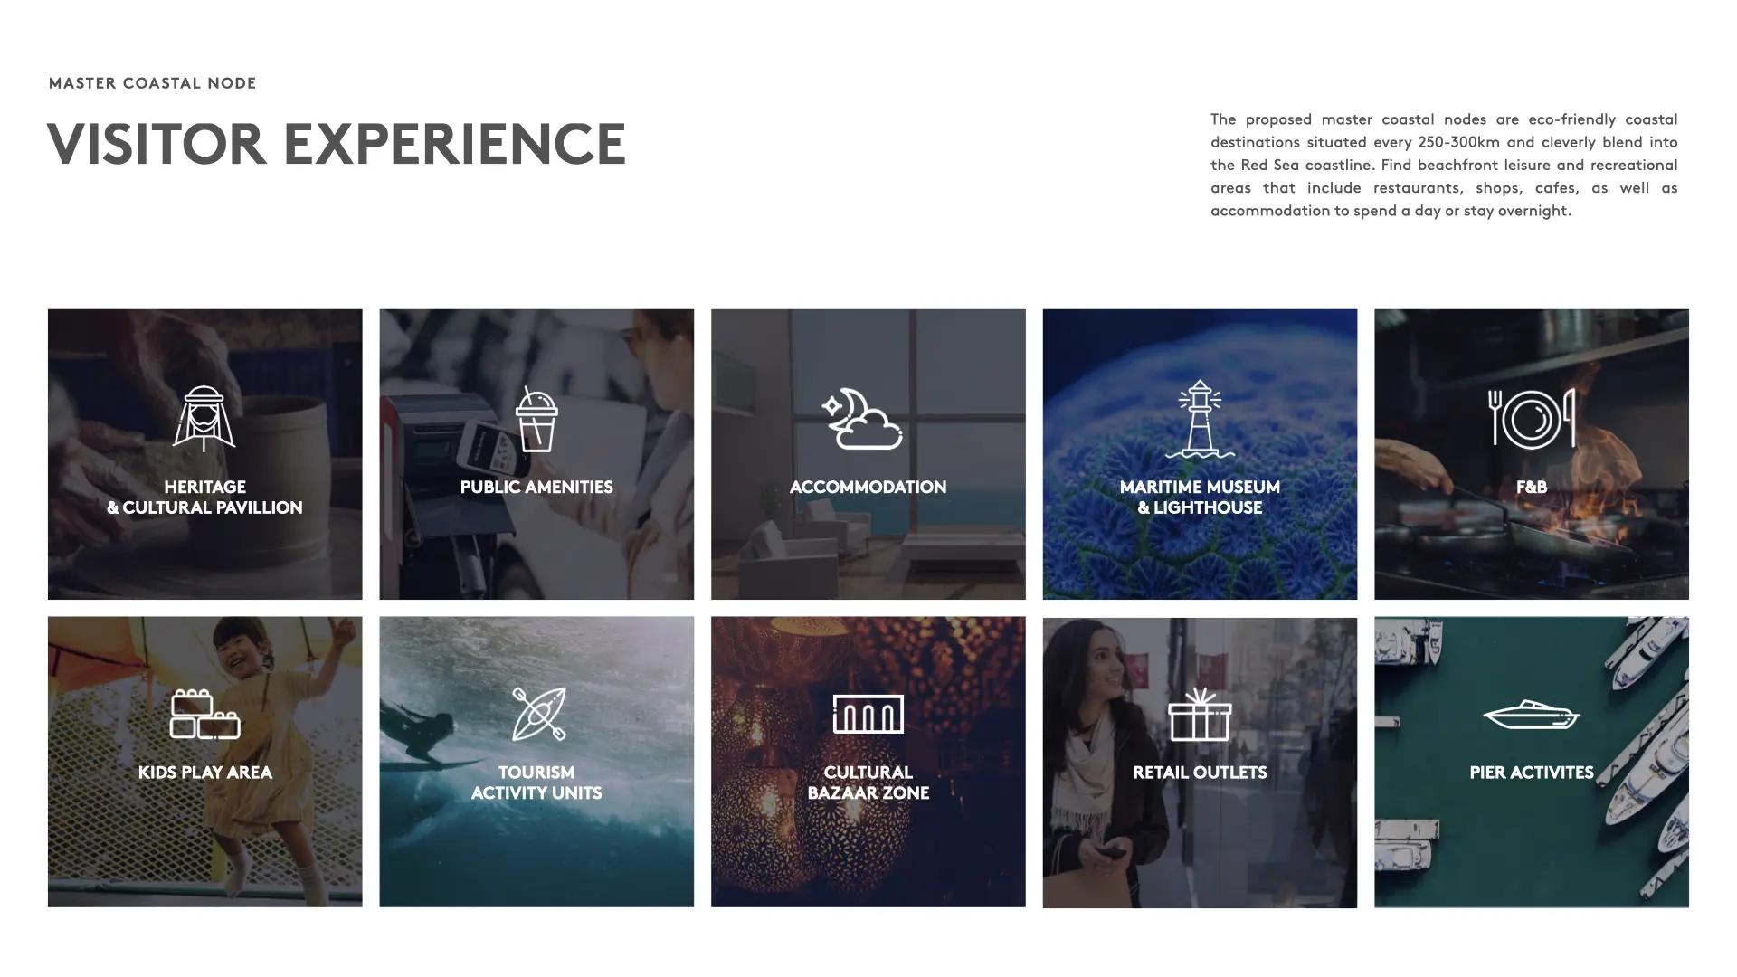Click the Retail Outlets text label
1737x977 pixels.
(x=1200, y=773)
